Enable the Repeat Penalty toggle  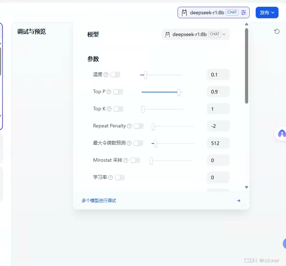click(x=139, y=126)
